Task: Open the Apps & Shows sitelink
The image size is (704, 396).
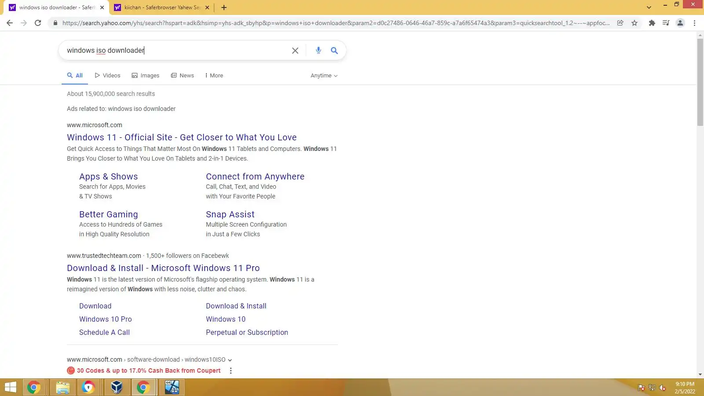Action: pyautogui.click(x=108, y=177)
